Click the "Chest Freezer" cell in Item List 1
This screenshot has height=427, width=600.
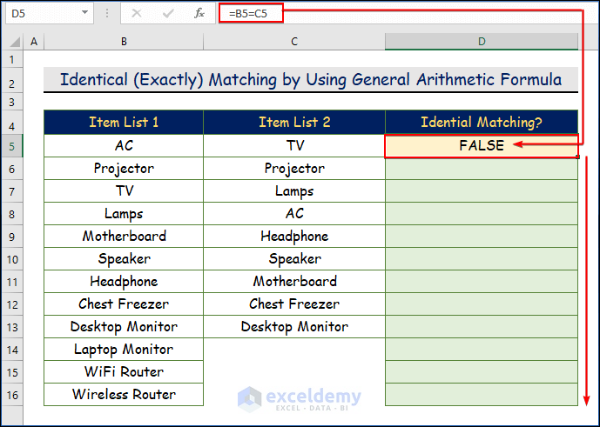click(124, 304)
